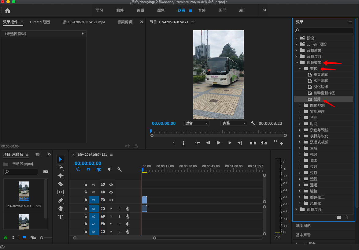Select the Track Select Forward tool

point(61,167)
